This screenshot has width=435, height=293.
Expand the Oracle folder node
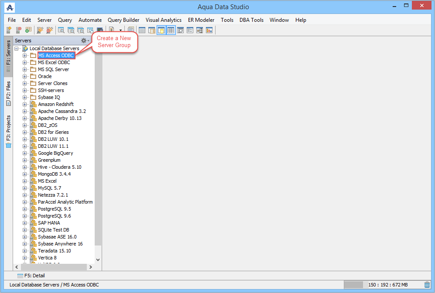pos(25,76)
